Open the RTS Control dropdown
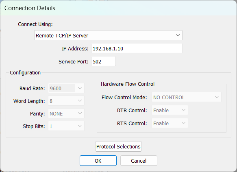This screenshot has height=172, width=237. click(170, 123)
